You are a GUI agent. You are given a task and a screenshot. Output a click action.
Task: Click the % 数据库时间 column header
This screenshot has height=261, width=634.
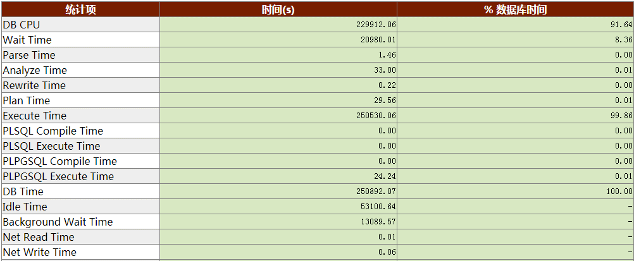point(515,9)
